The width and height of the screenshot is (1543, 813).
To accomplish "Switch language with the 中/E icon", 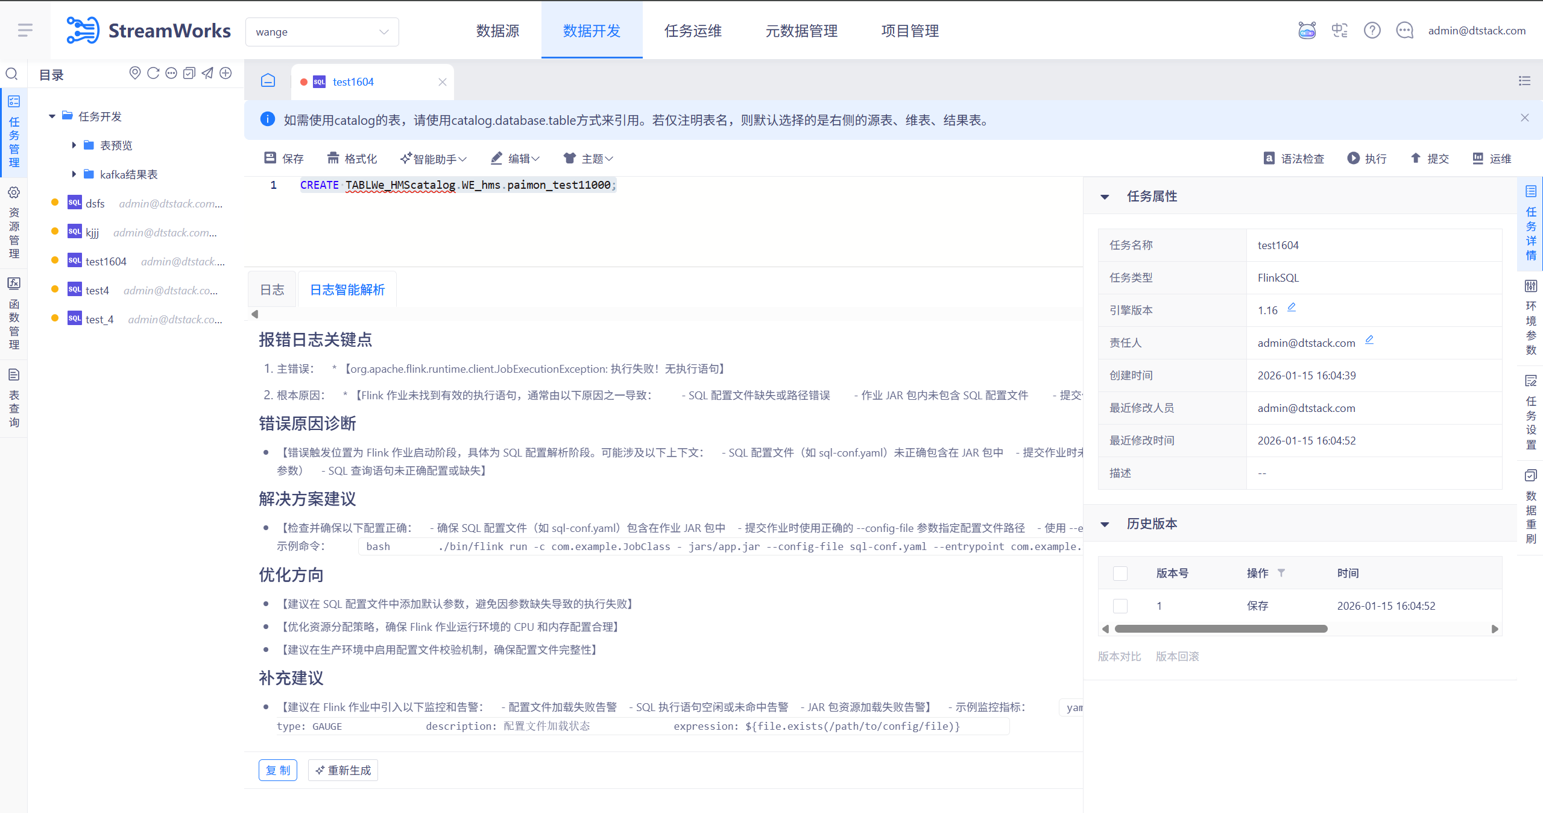I will [x=1340, y=30].
